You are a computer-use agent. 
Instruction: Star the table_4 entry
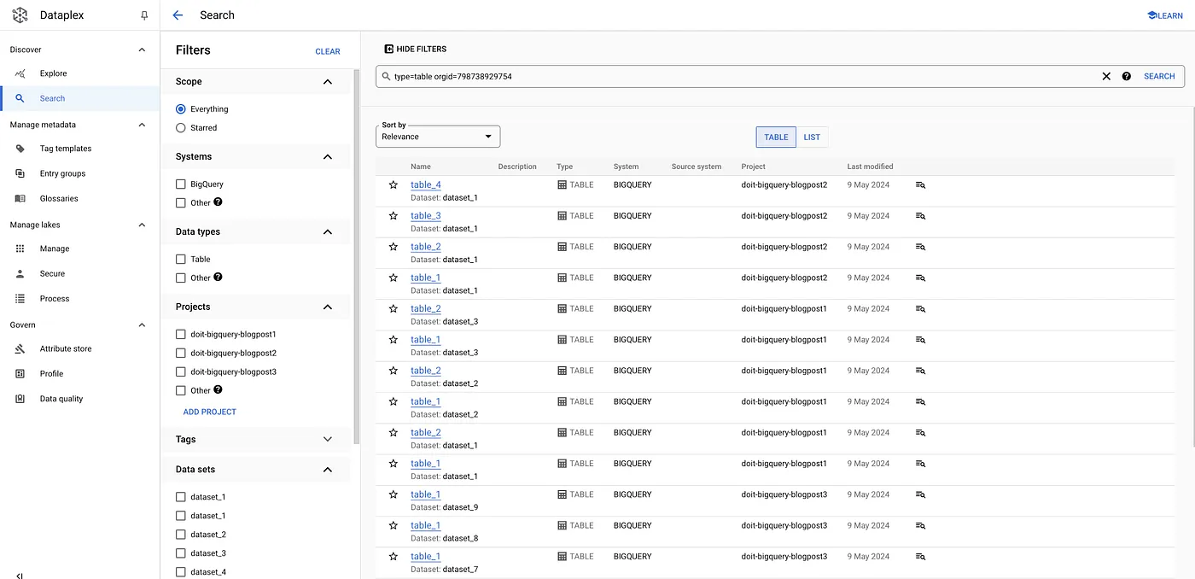pyautogui.click(x=393, y=184)
